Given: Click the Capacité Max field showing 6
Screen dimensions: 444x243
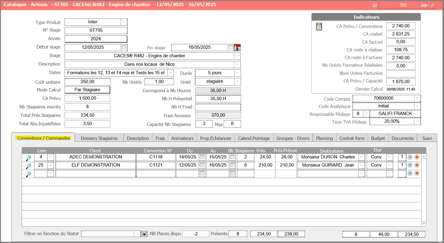Looking at the screenshot, I should (232, 124).
